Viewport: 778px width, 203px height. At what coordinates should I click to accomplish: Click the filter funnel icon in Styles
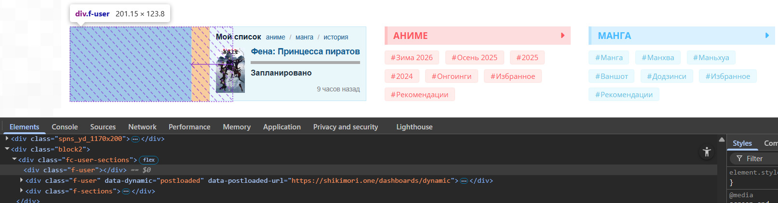[739, 159]
